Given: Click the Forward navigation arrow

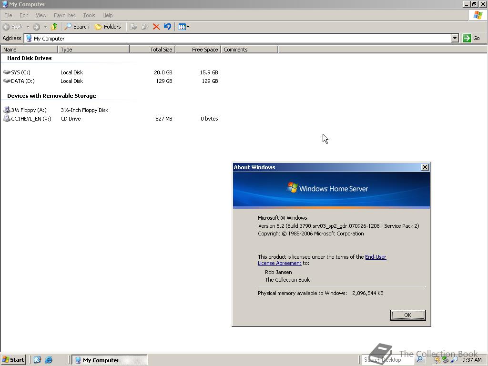Looking at the screenshot, I should [37, 27].
